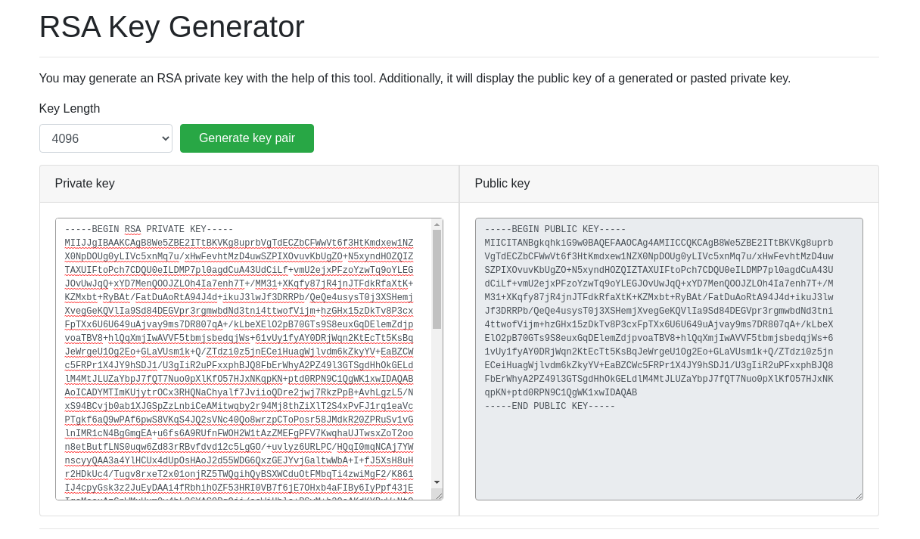Click the Key Length label
Image resolution: width=920 pixels, height=539 pixels.
70,109
